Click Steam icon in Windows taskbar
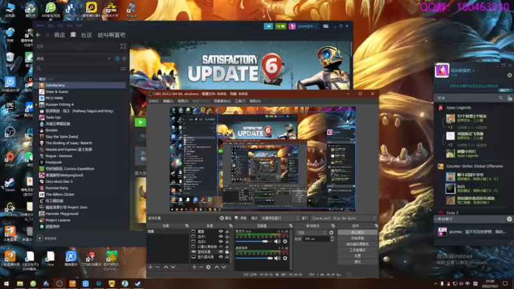The height and width of the screenshot is (289, 514). pos(137,284)
